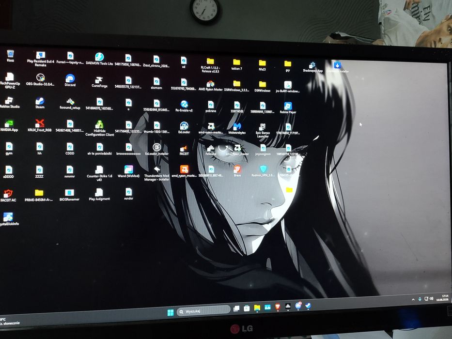Screen dimensions: 452x339
Task: Select the Epic Games Launcher icon
Action: click(x=263, y=131)
